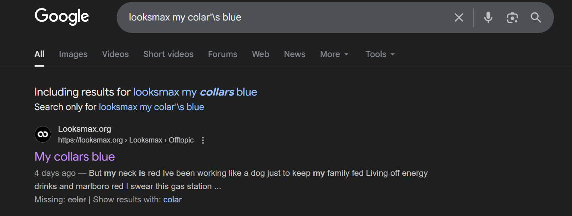Open Google Lens image search
Image resolution: width=572 pixels, height=216 pixels.
click(512, 18)
